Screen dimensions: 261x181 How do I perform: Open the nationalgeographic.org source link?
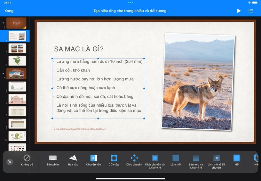(80, 129)
